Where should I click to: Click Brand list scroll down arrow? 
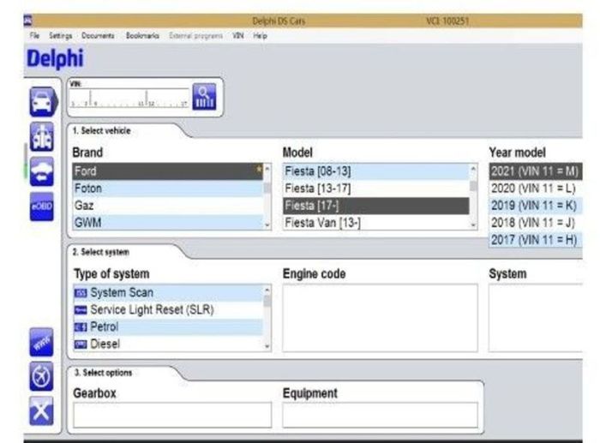(267, 225)
